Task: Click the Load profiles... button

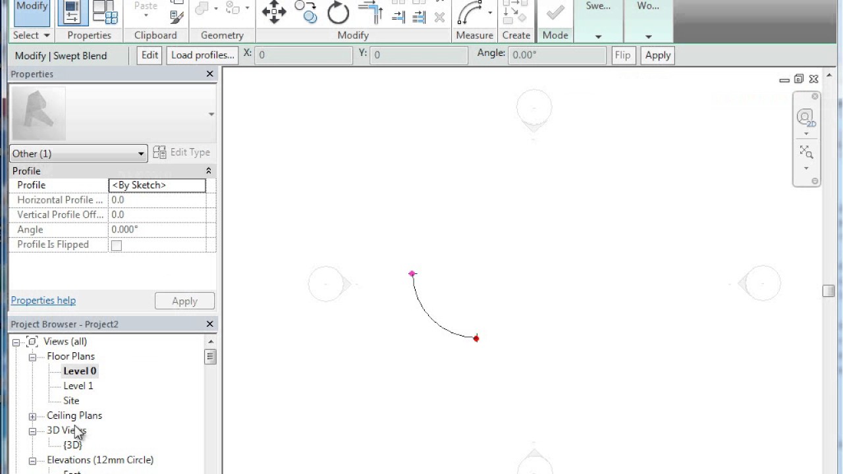Action: coord(203,55)
